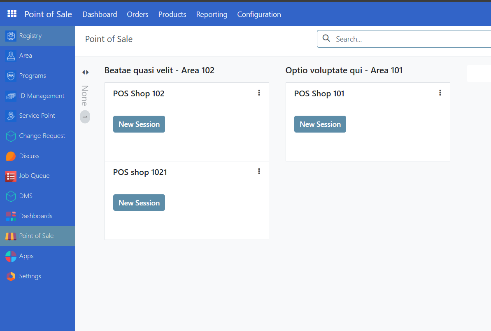Go to ID Management module
The height and width of the screenshot is (331, 491).
click(42, 96)
